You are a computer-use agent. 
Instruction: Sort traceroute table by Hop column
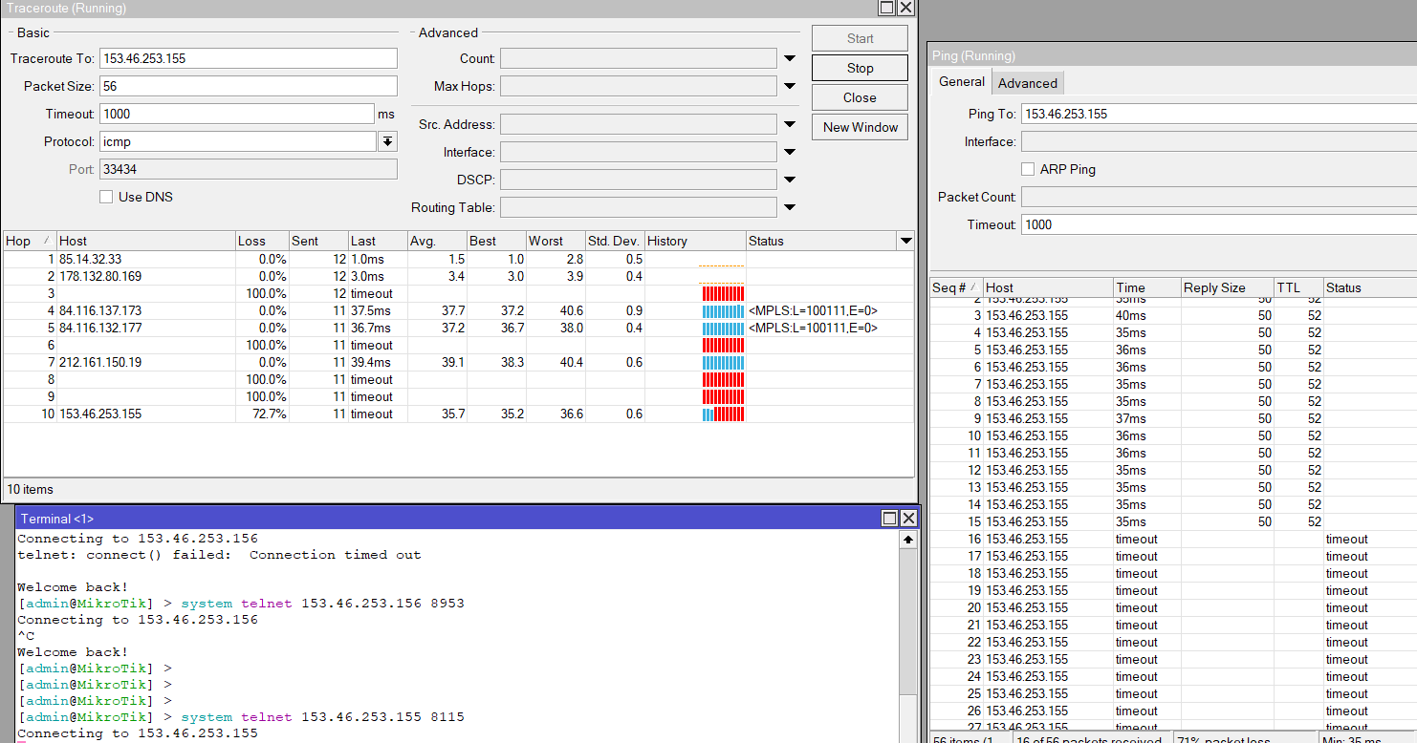(x=30, y=241)
